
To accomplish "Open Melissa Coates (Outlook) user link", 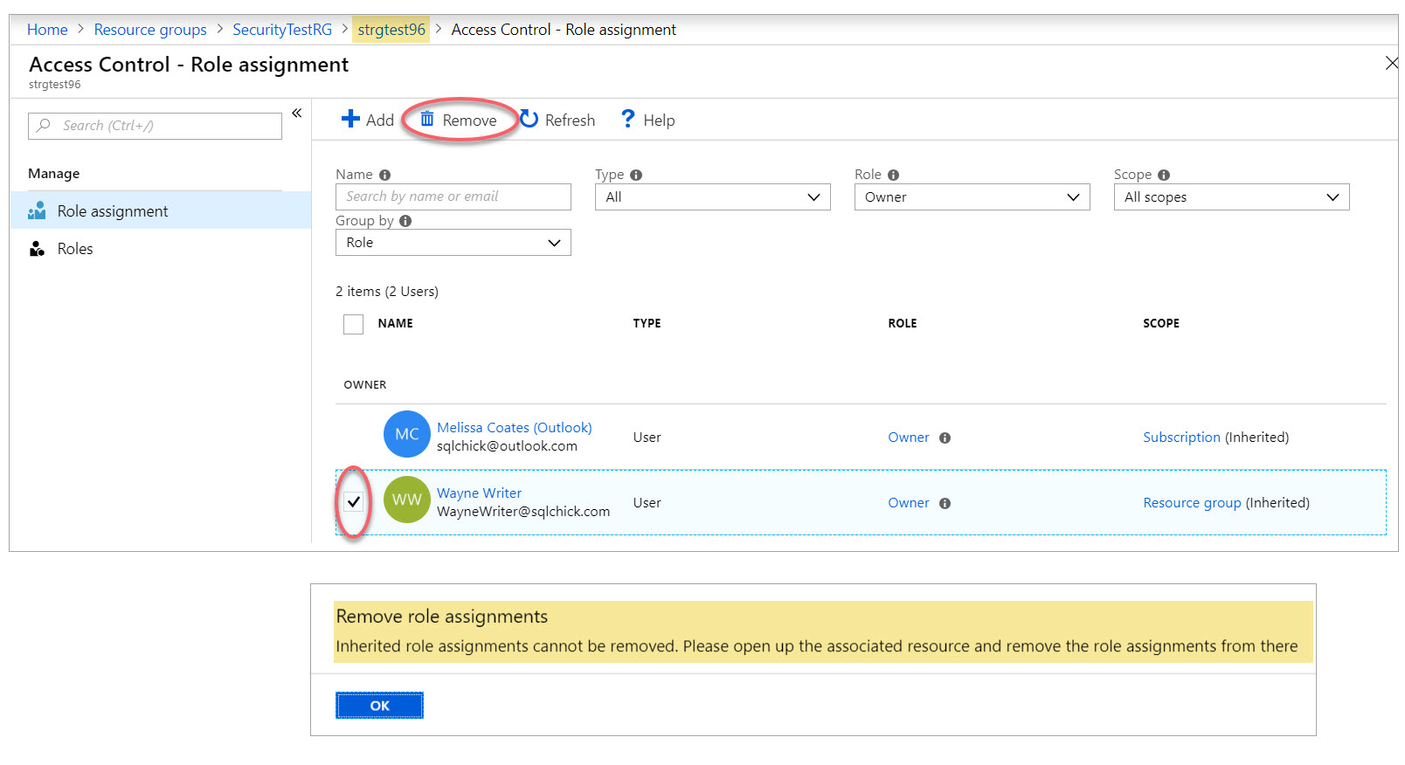I will click(x=515, y=427).
